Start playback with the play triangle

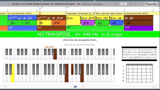(x=83, y=87)
